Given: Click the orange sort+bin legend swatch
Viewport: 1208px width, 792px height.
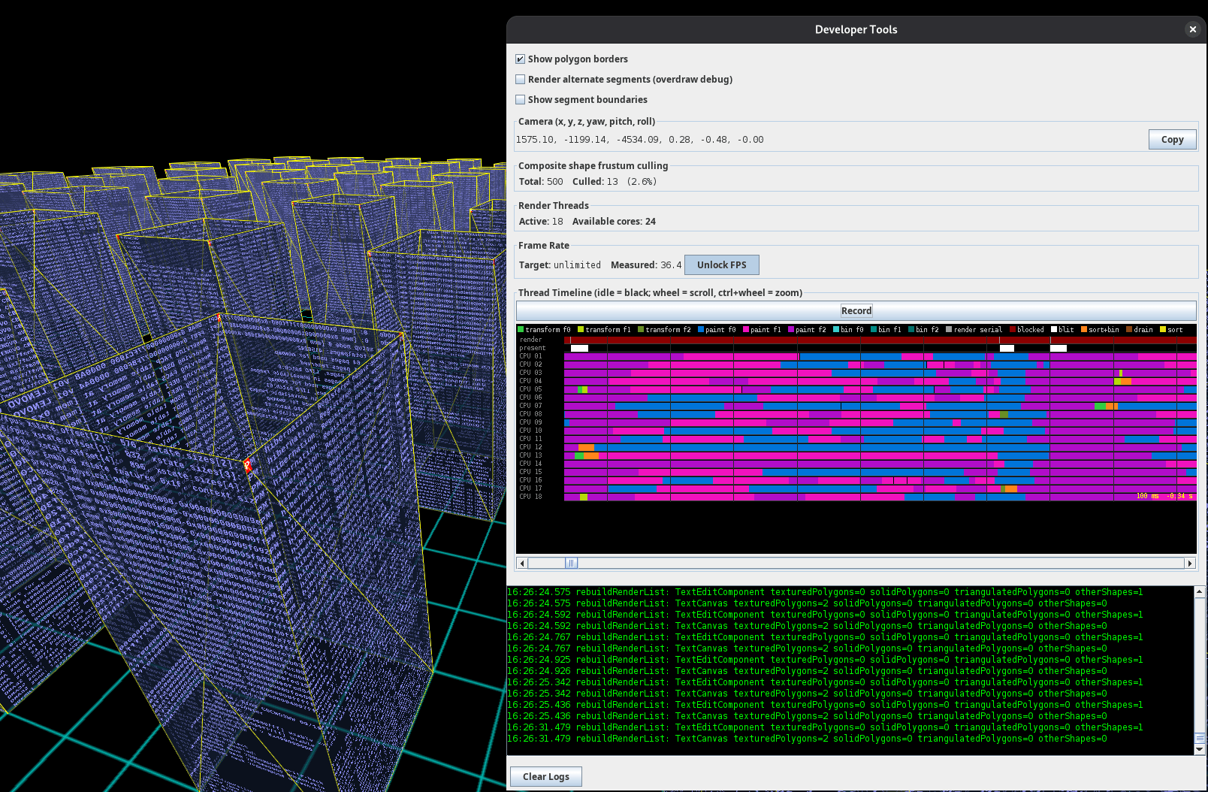Looking at the screenshot, I should coord(1084,329).
